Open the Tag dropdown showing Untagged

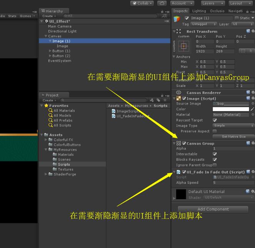[204, 24]
